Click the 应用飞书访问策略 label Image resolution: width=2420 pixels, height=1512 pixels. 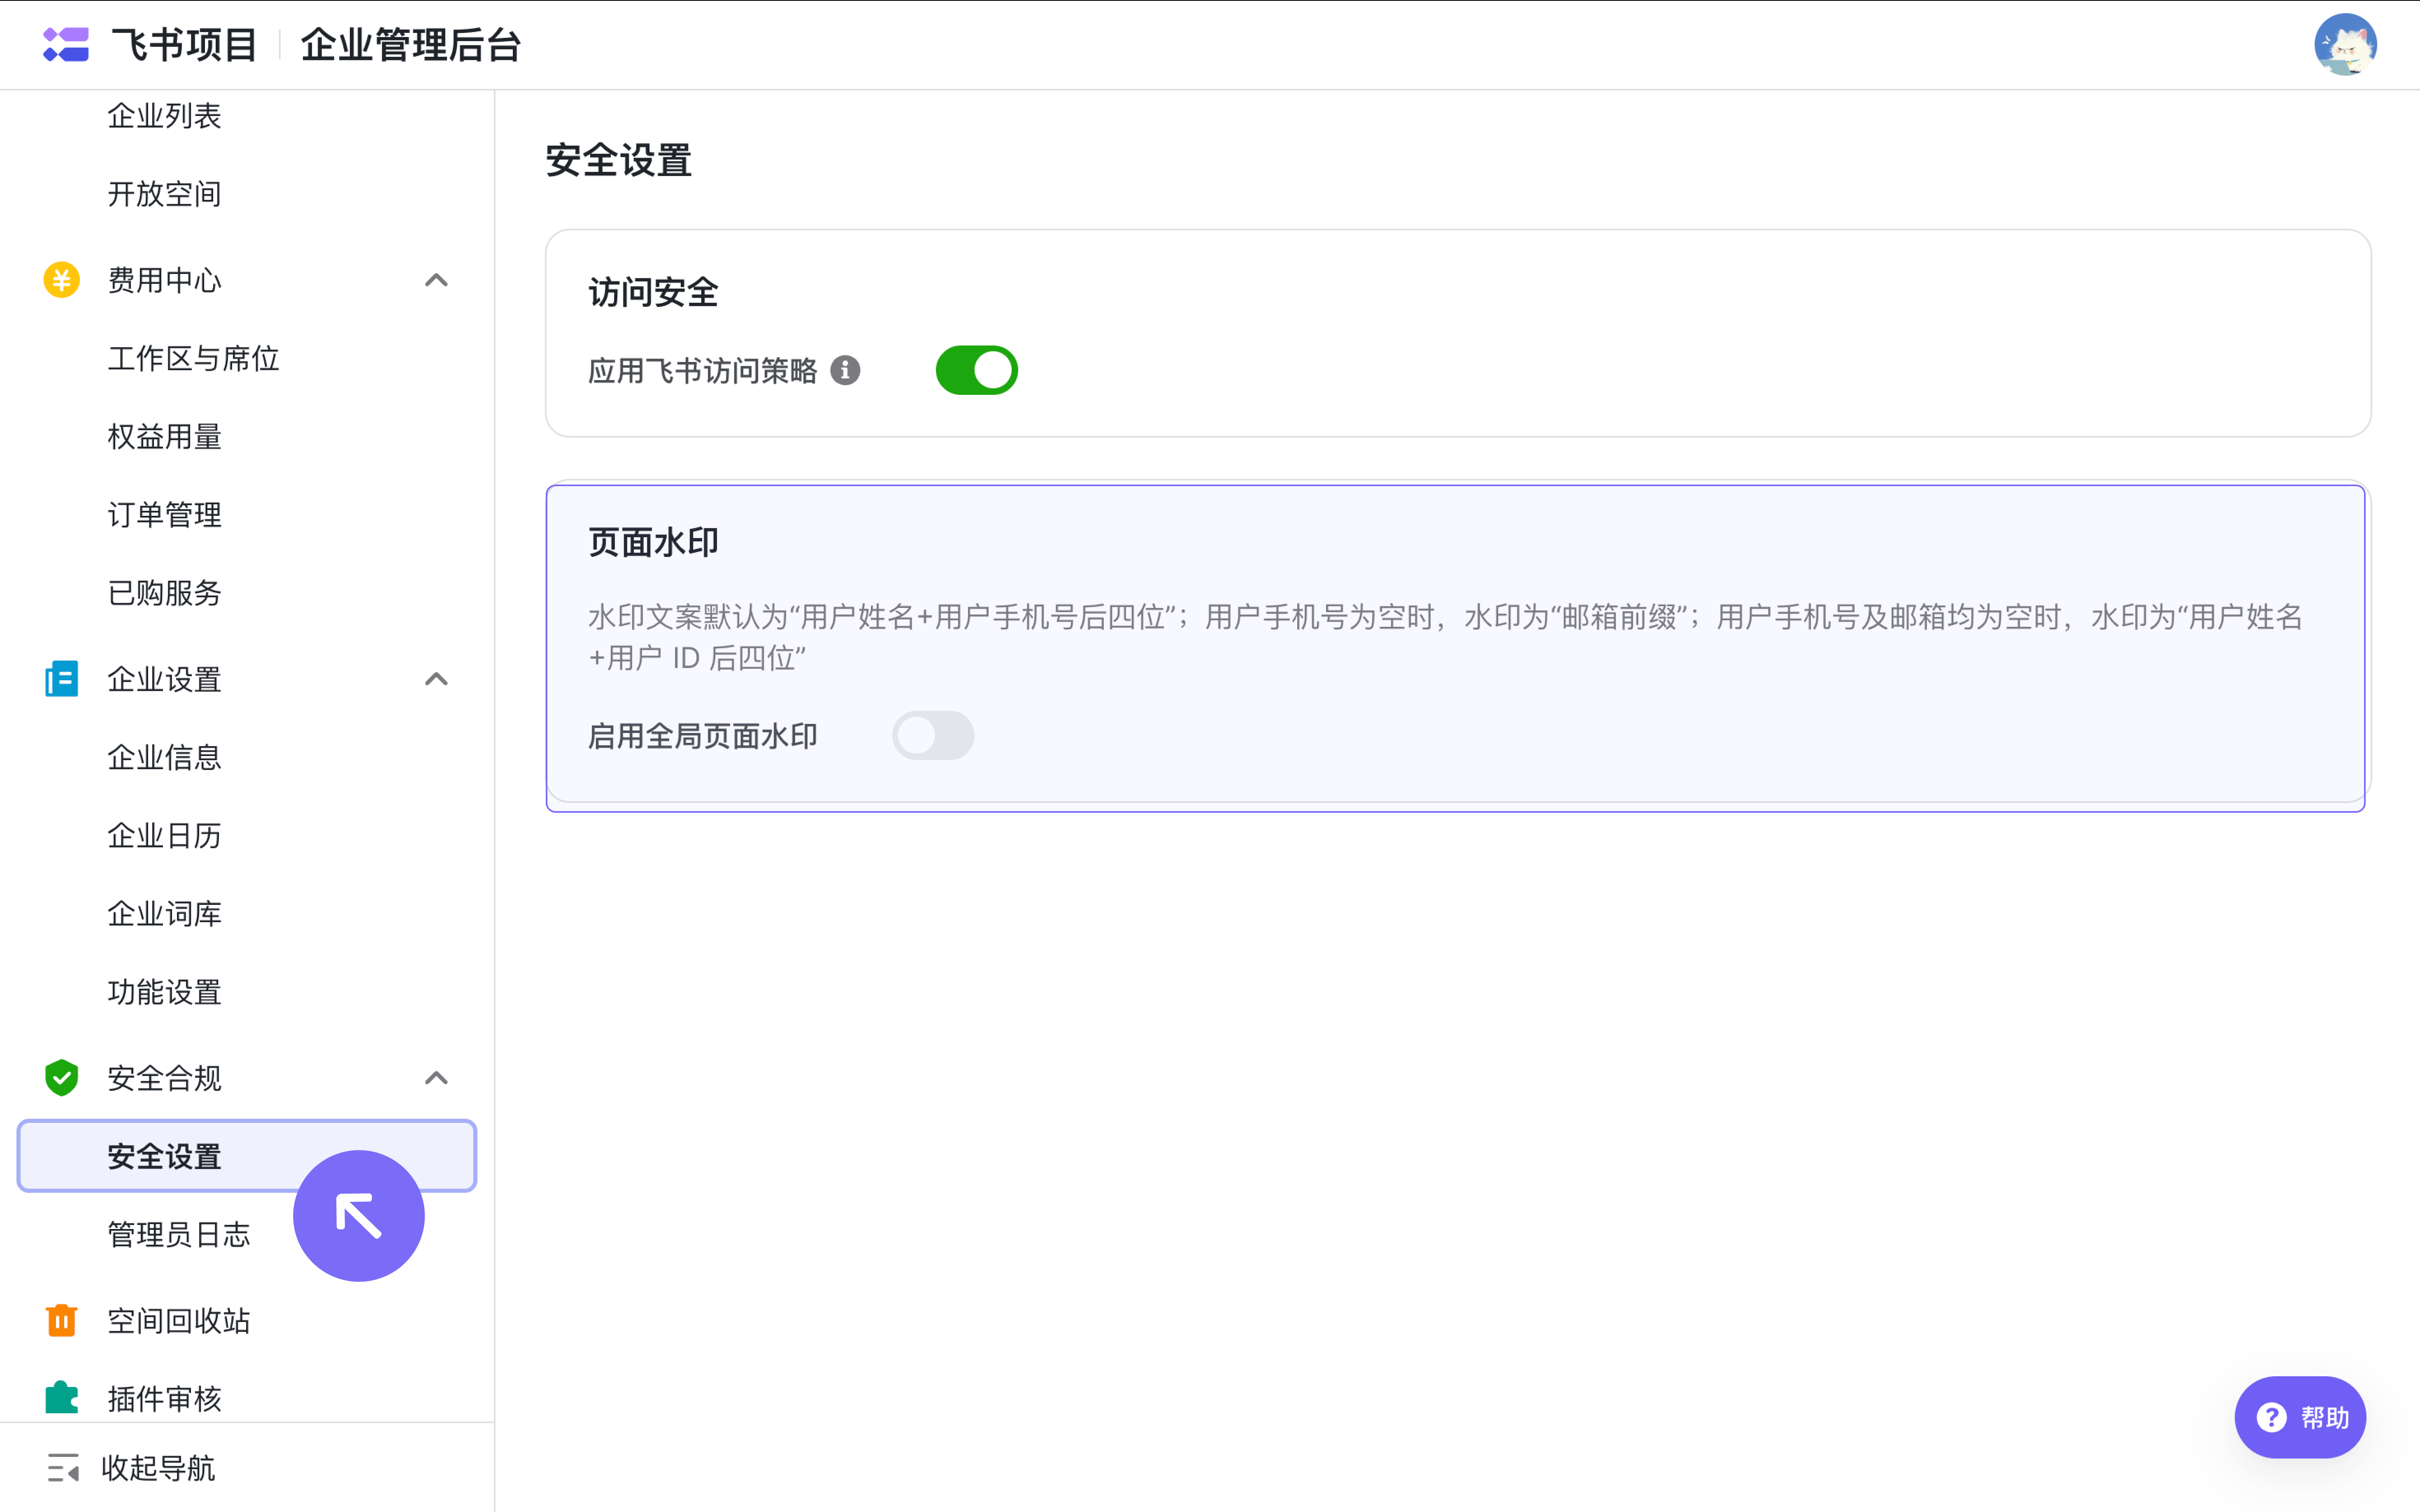point(702,371)
